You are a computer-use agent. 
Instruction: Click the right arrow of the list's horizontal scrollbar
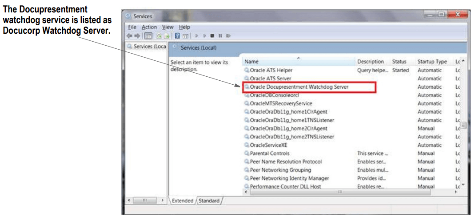click(x=456, y=192)
